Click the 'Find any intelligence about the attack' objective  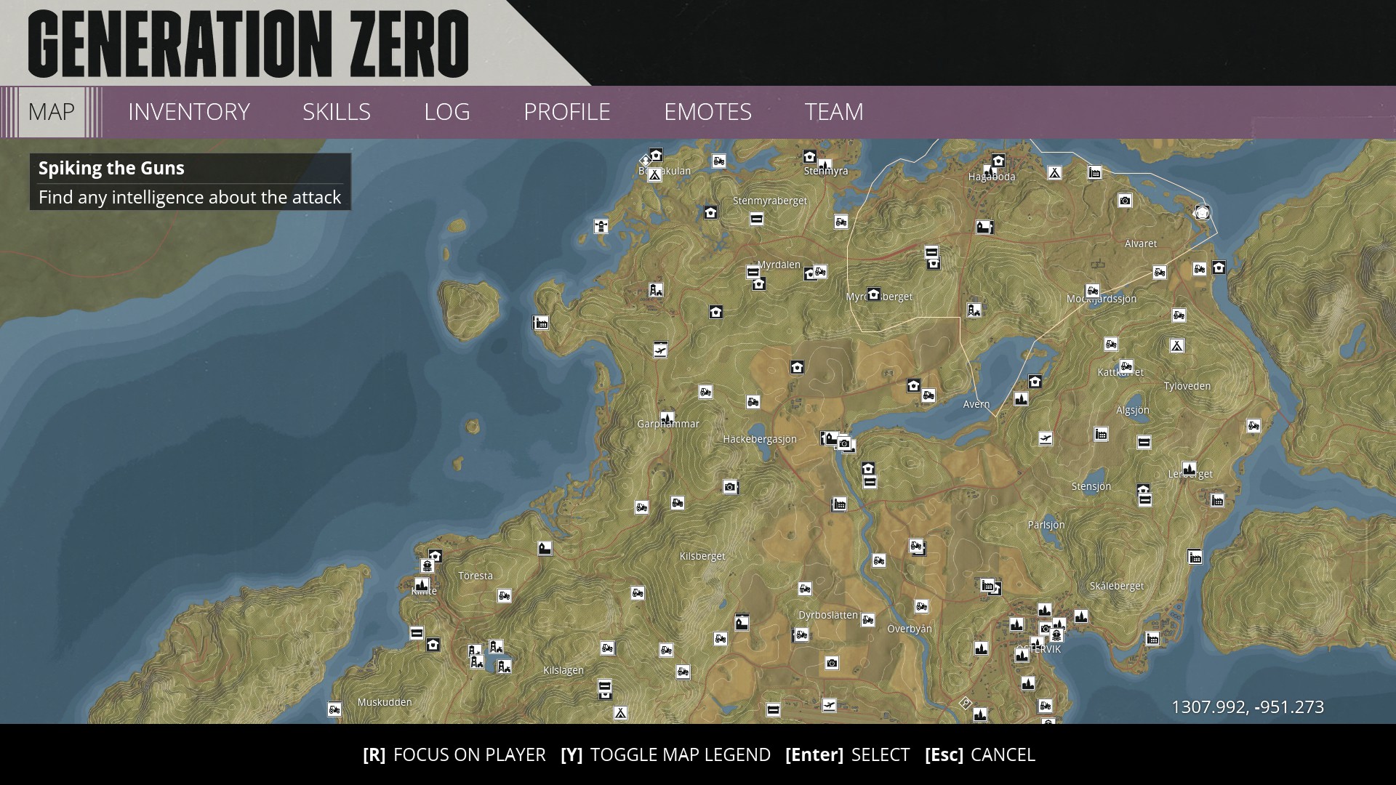pyautogui.click(x=190, y=198)
